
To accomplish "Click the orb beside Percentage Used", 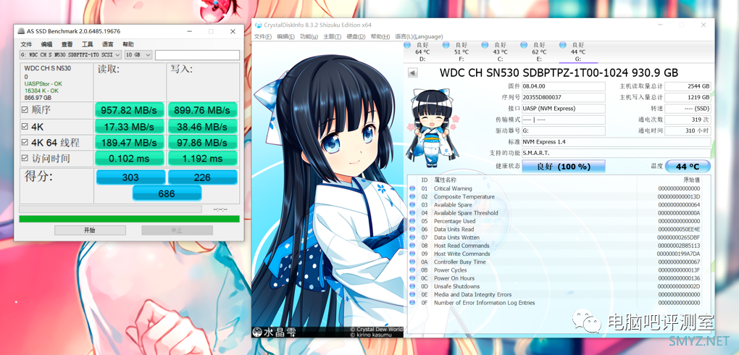I will click(x=412, y=221).
